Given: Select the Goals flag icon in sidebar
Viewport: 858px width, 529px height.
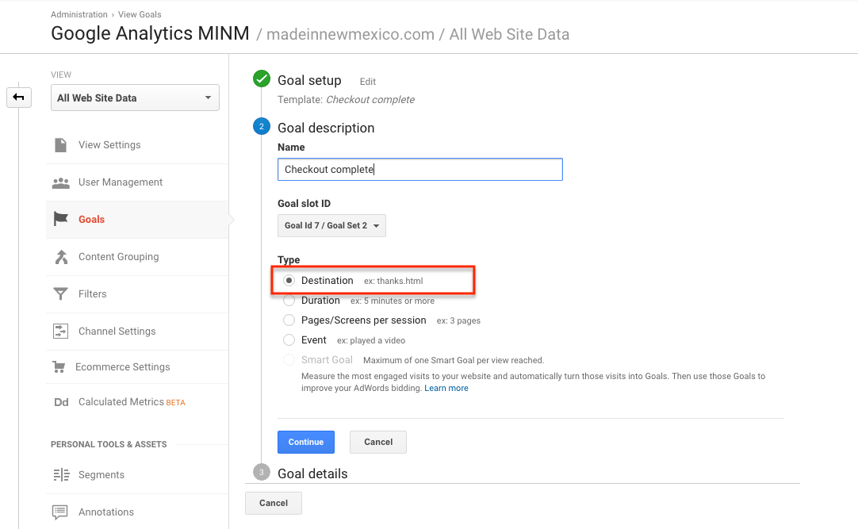Looking at the screenshot, I should click(x=61, y=219).
